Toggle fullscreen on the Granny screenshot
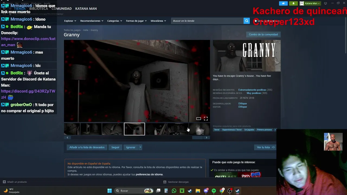This screenshot has width=347, height=195. [206, 119]
